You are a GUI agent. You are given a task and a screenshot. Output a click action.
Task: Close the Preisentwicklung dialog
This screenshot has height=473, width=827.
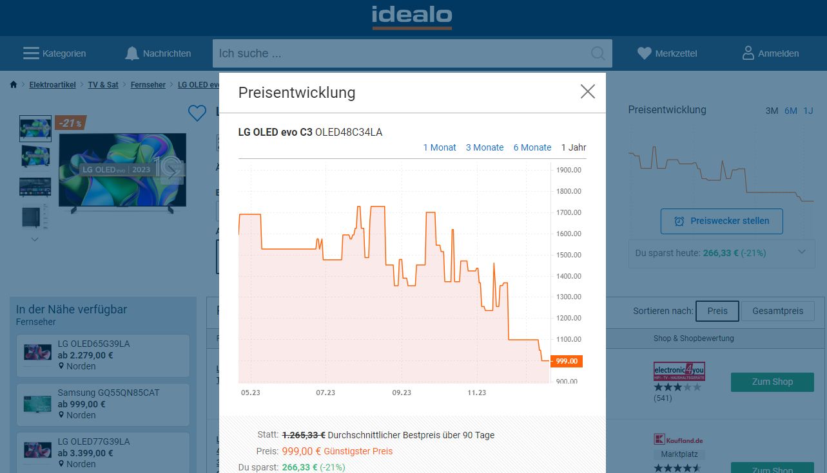coord(587,91)
